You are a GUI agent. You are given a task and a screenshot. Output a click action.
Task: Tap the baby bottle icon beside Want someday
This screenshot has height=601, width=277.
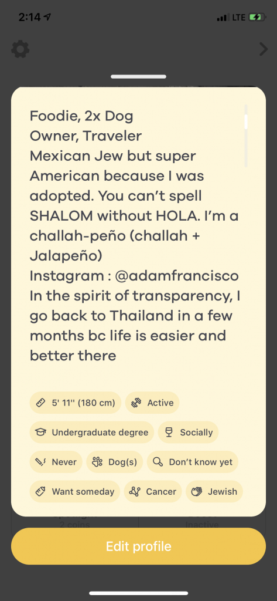40,491
